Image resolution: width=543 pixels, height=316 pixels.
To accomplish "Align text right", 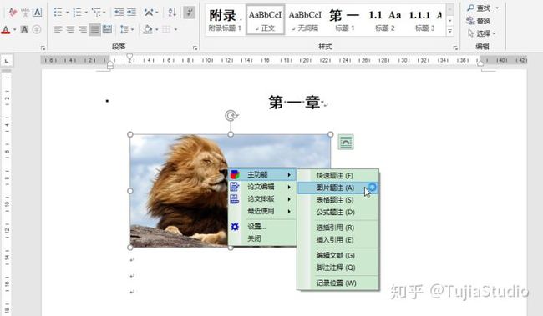I will 83,30.
